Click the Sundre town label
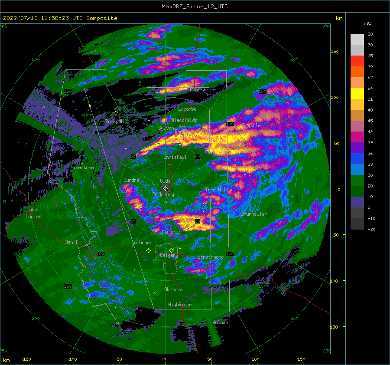Image resolution: width=390 pixels, height=365 pixels. 131,180
